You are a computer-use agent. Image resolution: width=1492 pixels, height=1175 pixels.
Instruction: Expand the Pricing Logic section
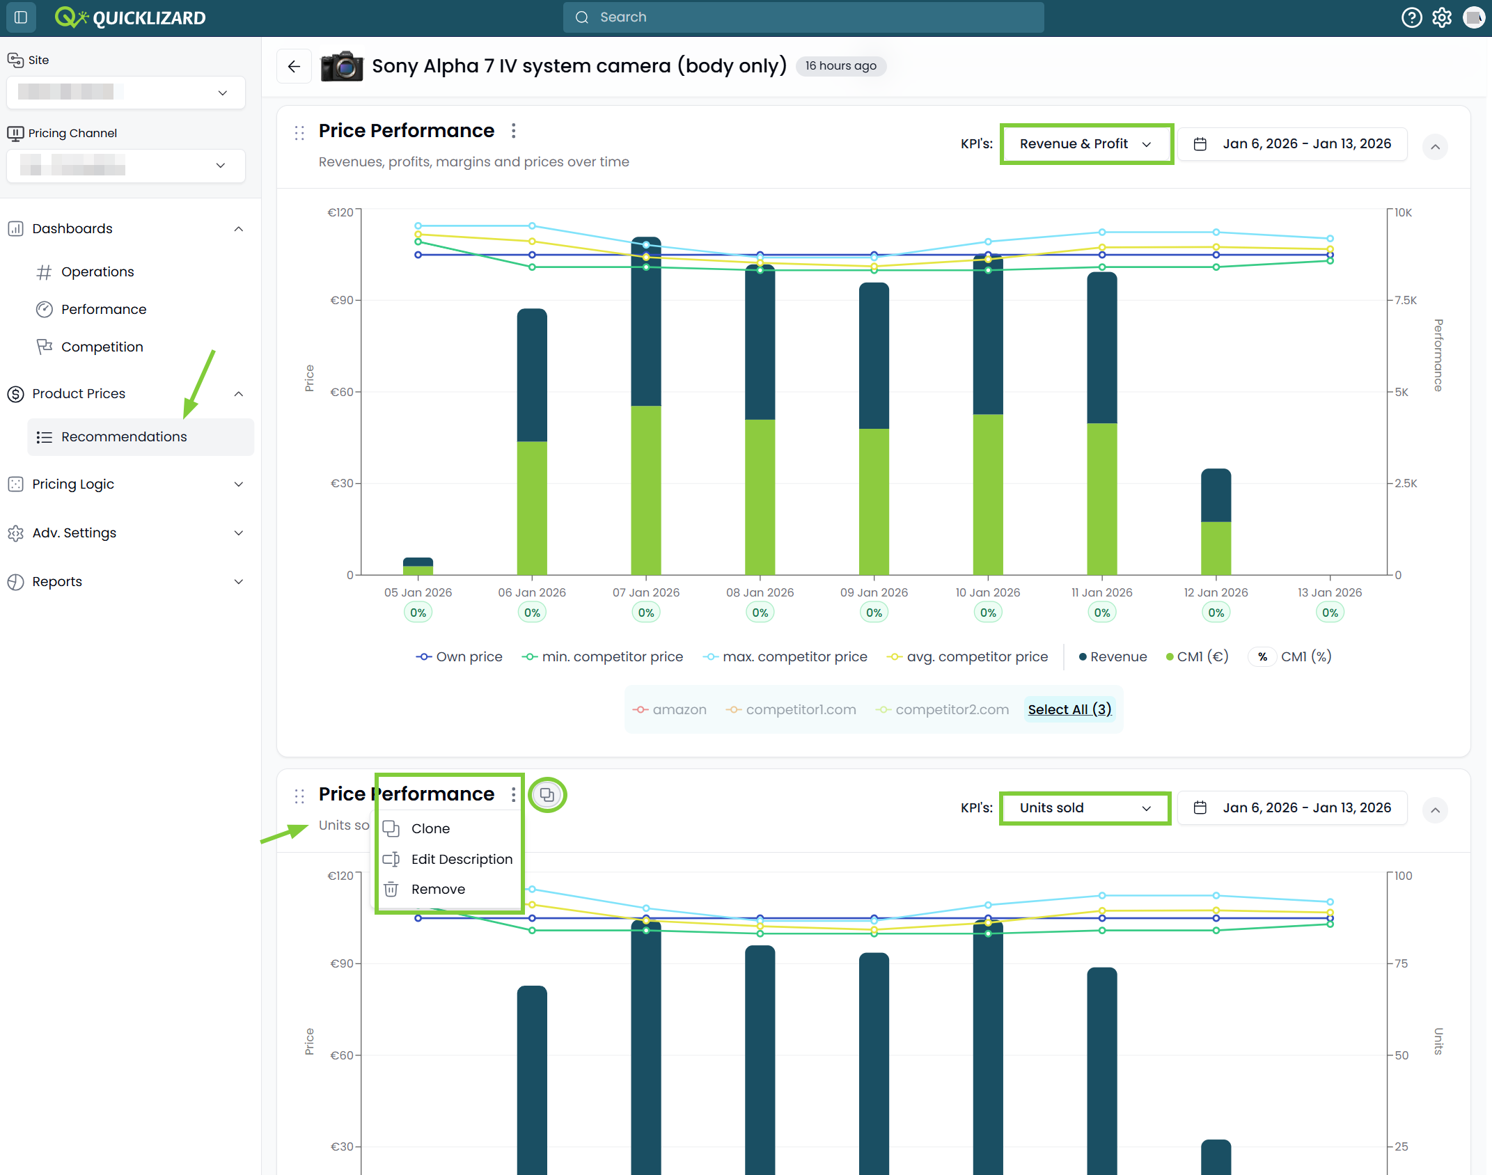click(126, 484)
